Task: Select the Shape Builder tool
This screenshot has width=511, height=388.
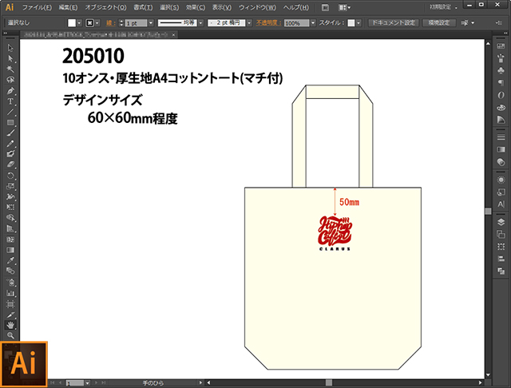Action: coord(10,218)
